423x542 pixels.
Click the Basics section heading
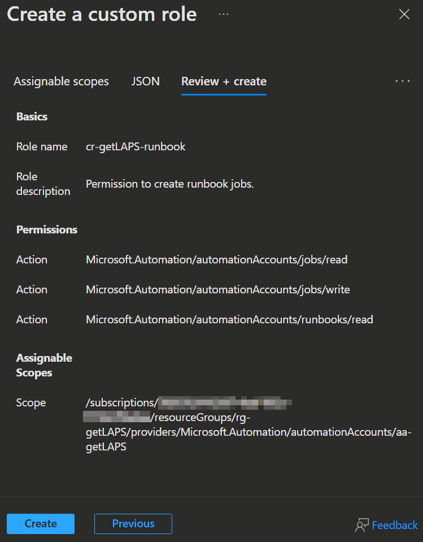(x=32, y=116)
